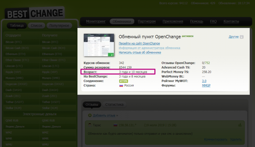Click the На BestChange age value
Image resolution: width=255 pixels, height=147 pixels.
coord(132,76)
